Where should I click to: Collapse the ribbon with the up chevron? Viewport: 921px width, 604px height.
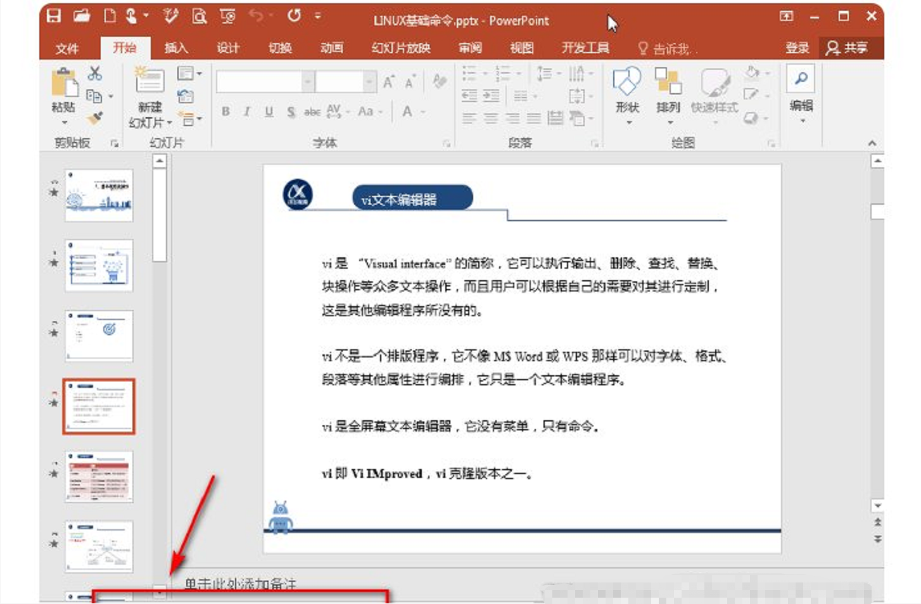(872, 143)
